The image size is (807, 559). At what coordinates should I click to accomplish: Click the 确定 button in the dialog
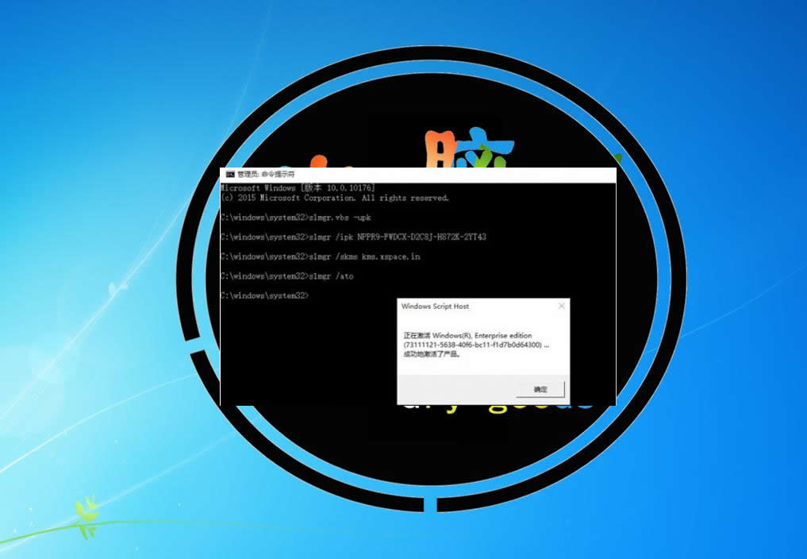pos(540,389)
